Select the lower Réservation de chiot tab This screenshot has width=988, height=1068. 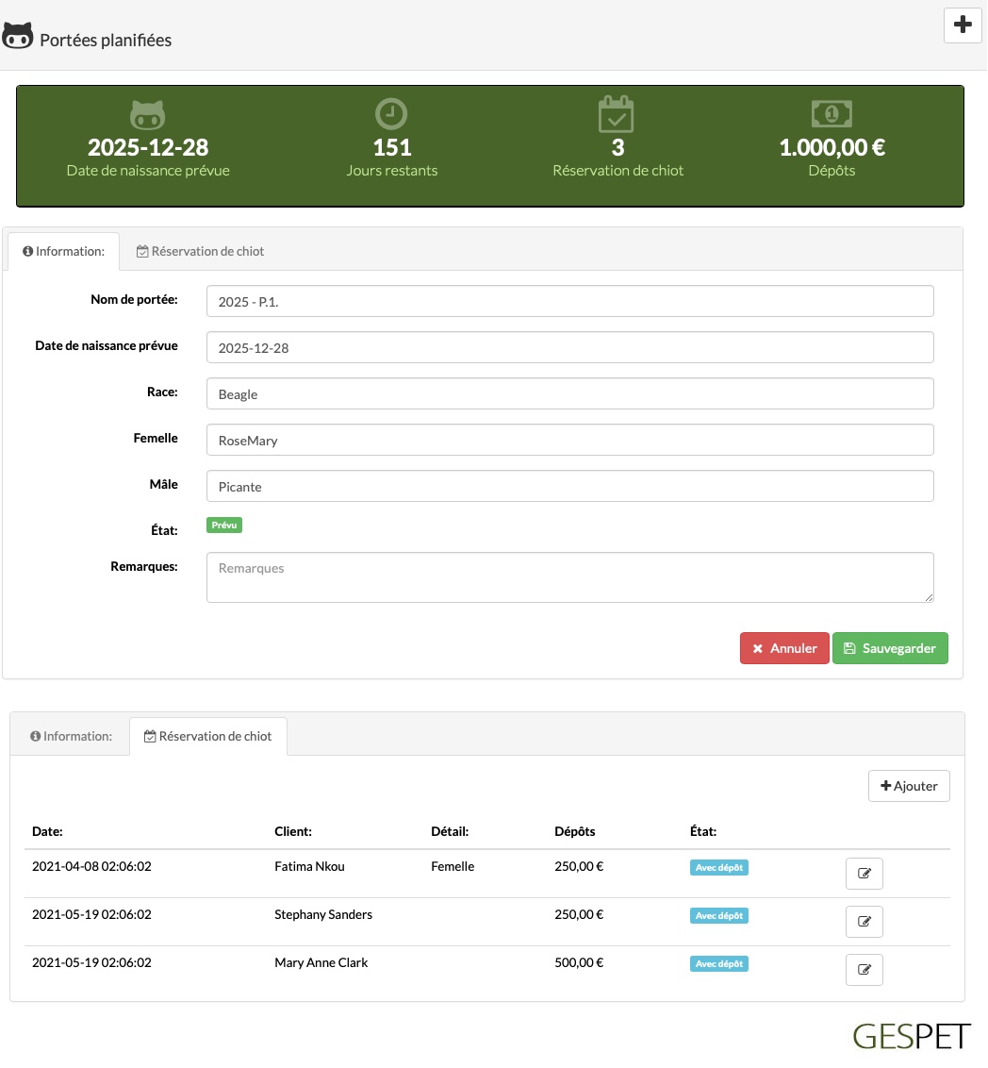point(208,736)
